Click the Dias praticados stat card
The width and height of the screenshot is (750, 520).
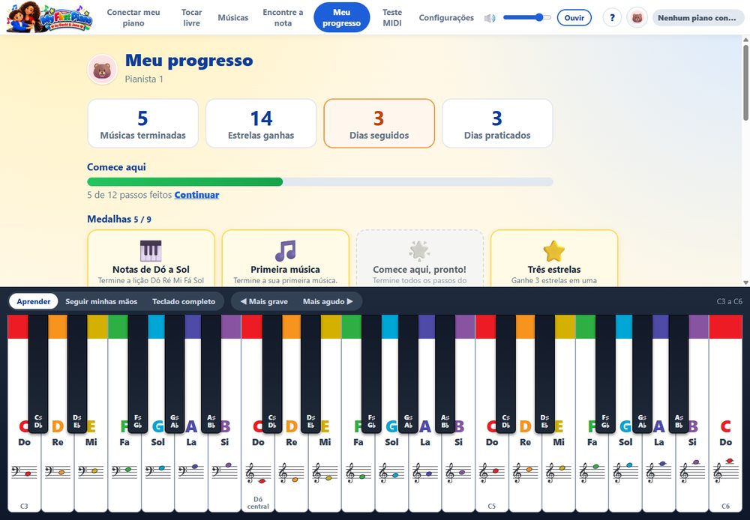497,124
